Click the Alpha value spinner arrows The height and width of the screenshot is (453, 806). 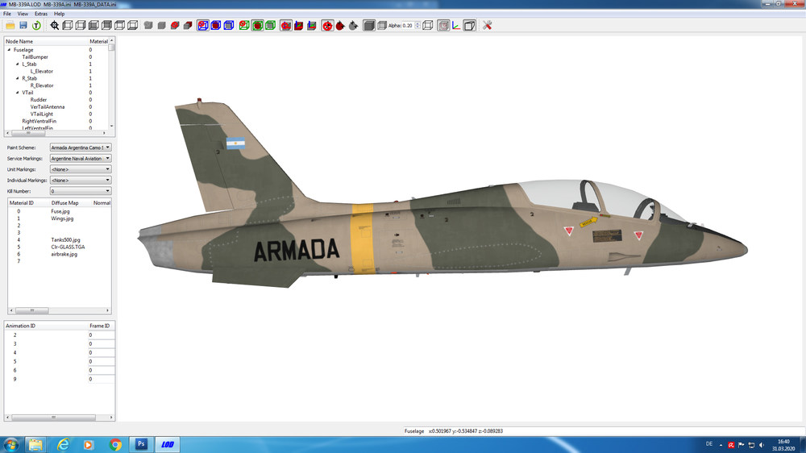click(418, 25)
